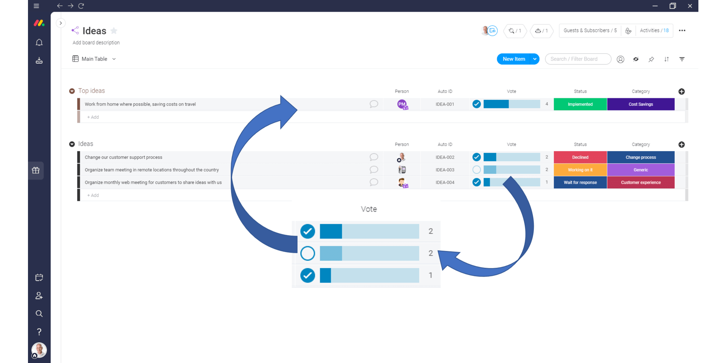Click the invite icon next to Activities
This screenshot has height=363, width=726.
click(628, 31)
